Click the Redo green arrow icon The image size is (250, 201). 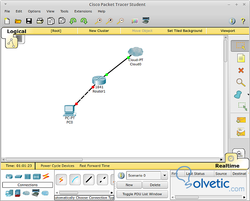coord(84,21)
